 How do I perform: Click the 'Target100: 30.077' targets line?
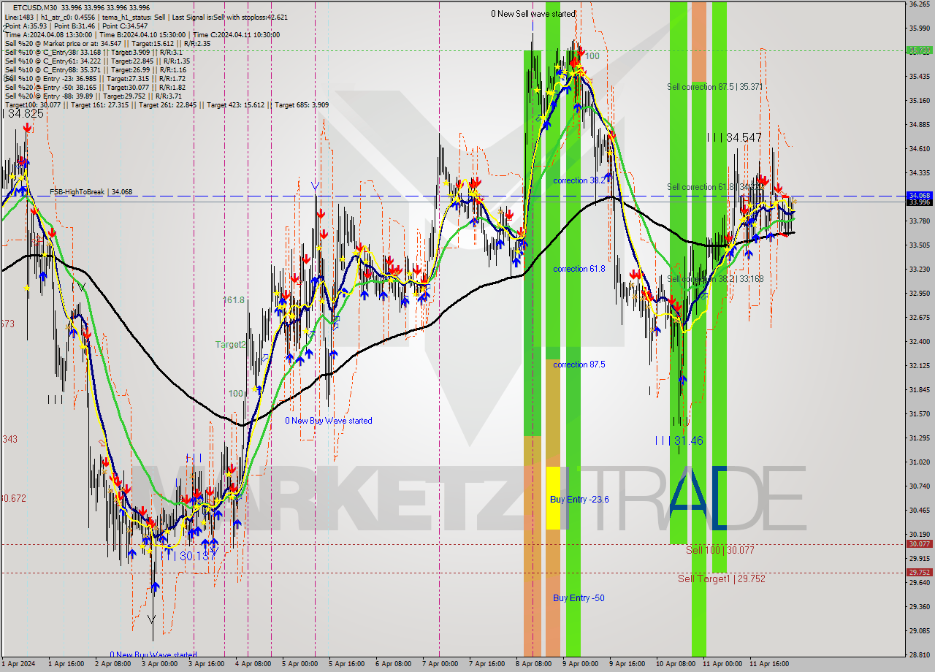click(167, 104)
